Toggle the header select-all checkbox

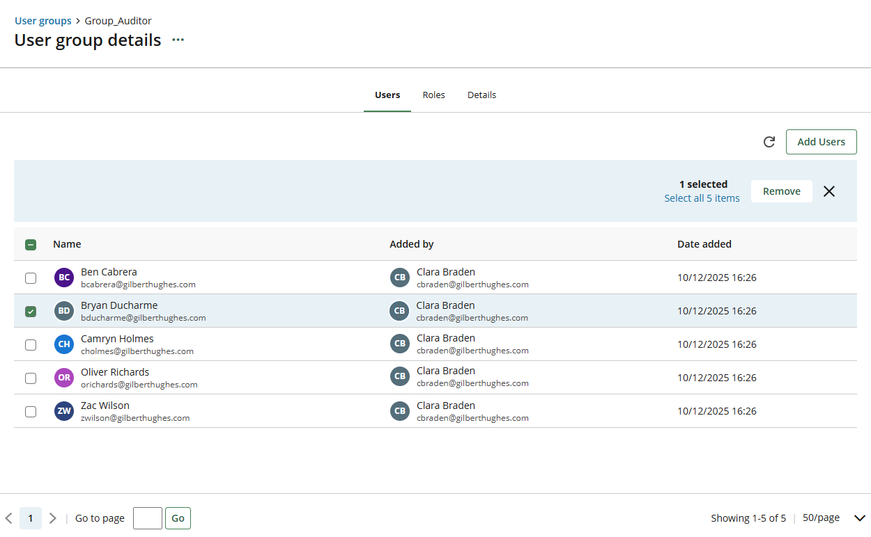tap(31, 245)
